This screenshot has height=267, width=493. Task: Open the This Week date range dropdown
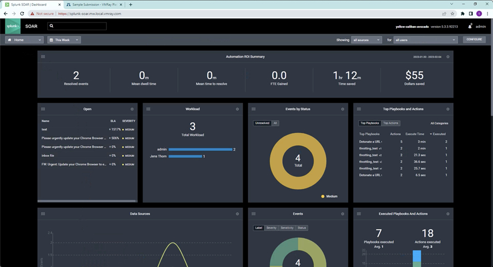coord(64,40)
